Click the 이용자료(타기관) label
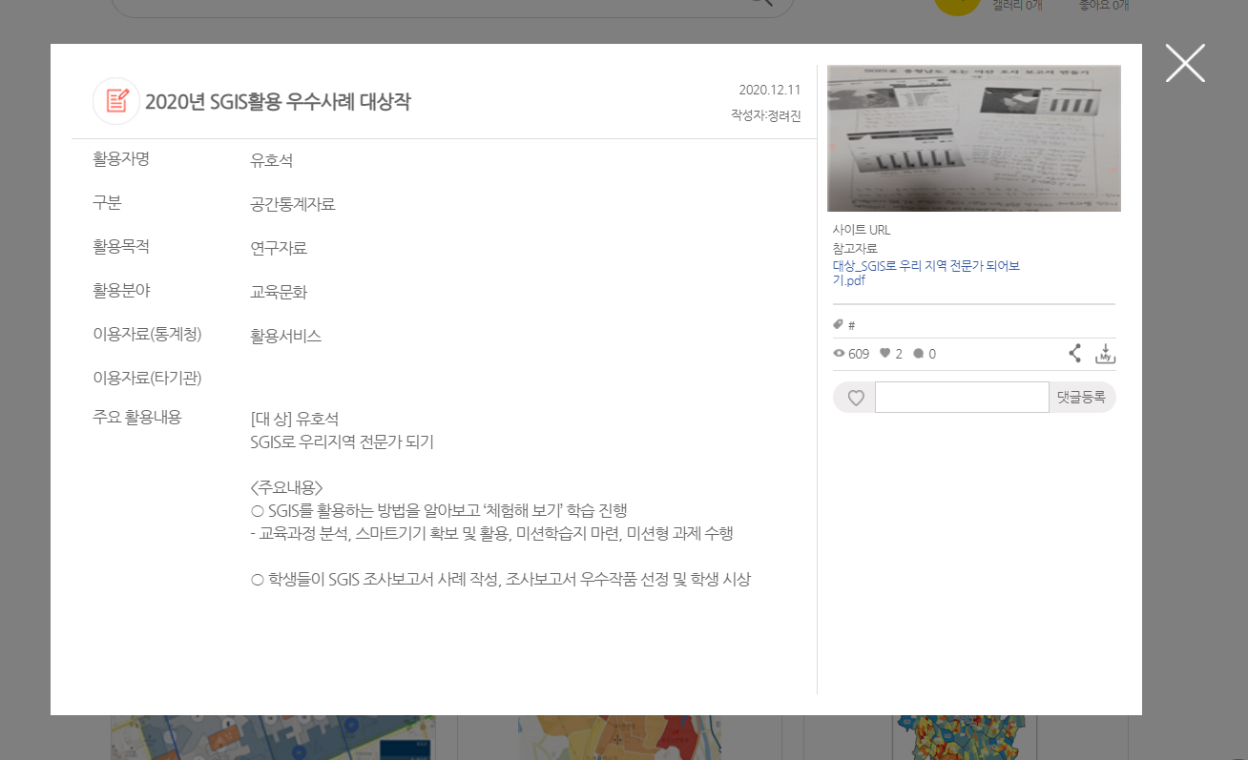This screenshot has height=760, width=1248. click(147, 379)
